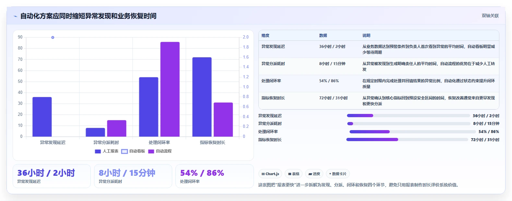Click the description starting 从异常被发现到生成明确责任人
This screenshot has height=201, width=512.
(429, 67)
